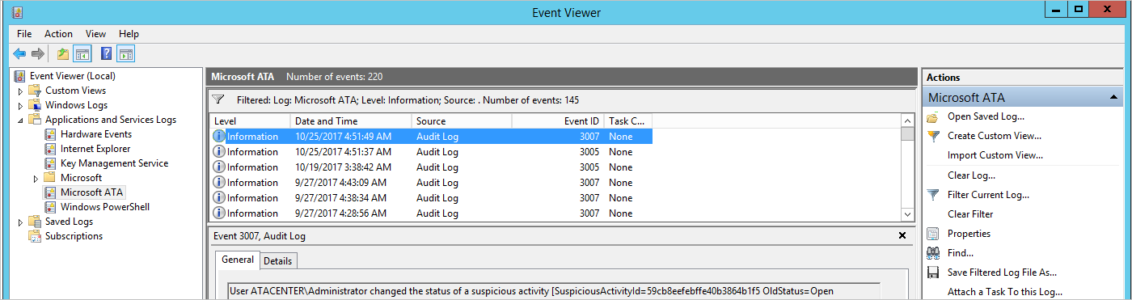
Task: Sort events by Event ID column header
Action: pos(558,121)
